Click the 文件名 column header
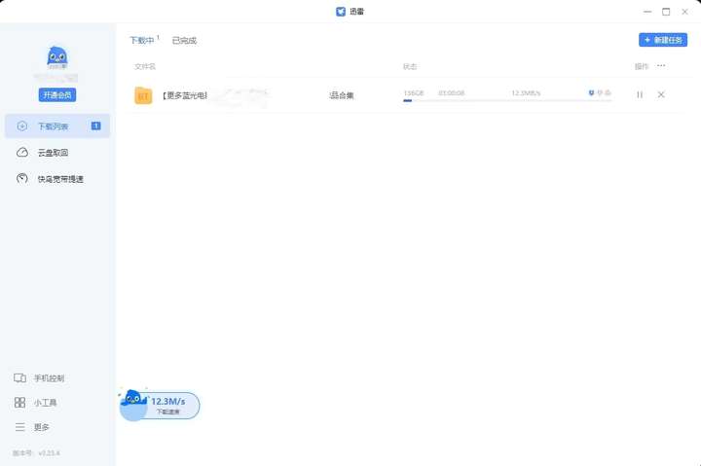 pos(145,66)
